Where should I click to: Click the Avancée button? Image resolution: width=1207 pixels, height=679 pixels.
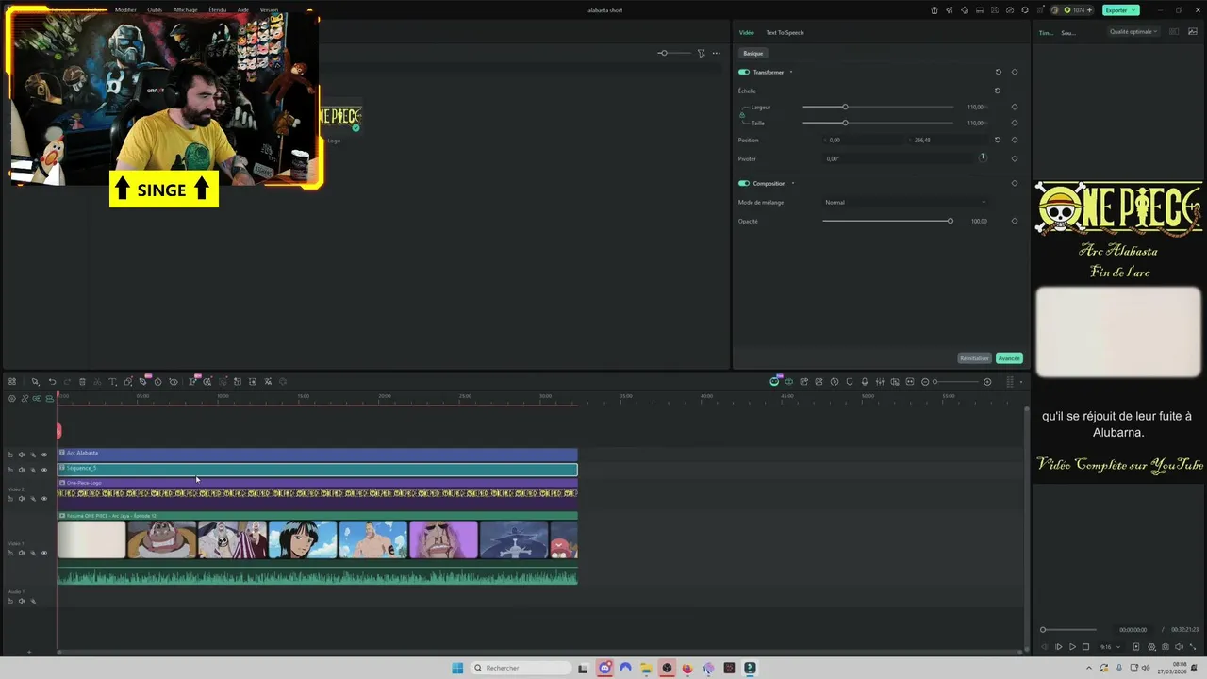tap(1009, 358)
